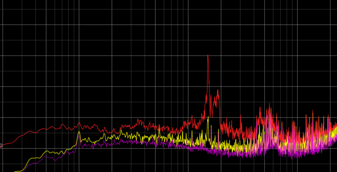
Task: Click the sharp yellow peak near the center
Action: [x=207, y=118]
